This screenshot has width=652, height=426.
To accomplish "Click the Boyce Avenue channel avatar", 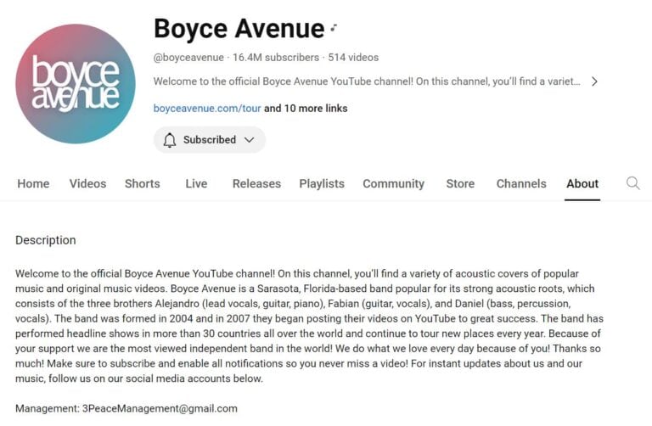I will click(x=76, y=84).
